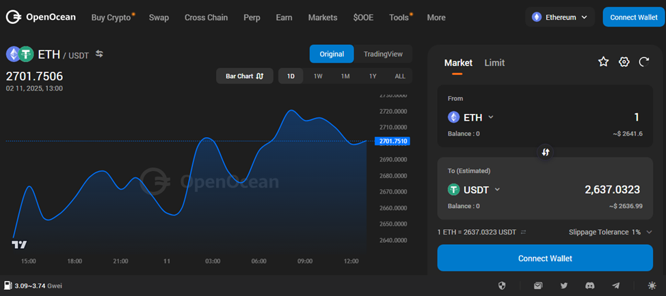The width and height of the screenshot is (666, 296).
Task: Click the gas pump Gwei icon
Action: (x=8, y=286)
